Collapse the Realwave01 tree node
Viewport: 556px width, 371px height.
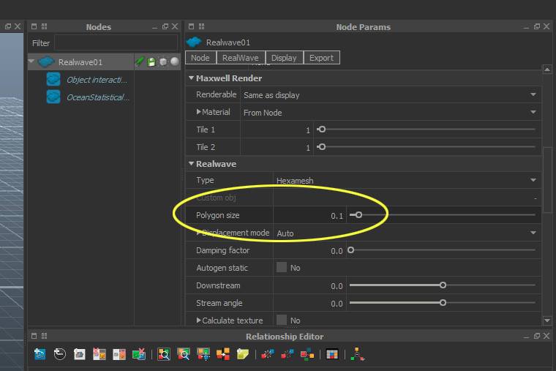(x=31, y=61)
